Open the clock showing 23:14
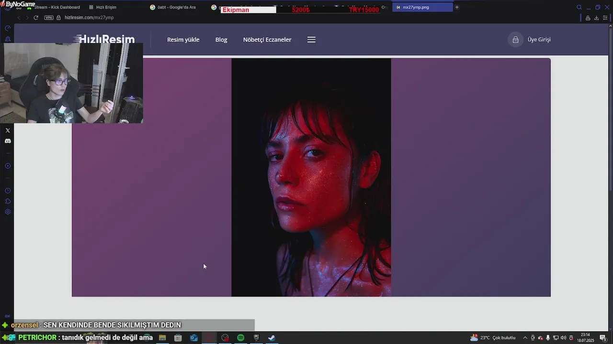Viewport: 613px width, 344px height. click(x=585, y=338)
